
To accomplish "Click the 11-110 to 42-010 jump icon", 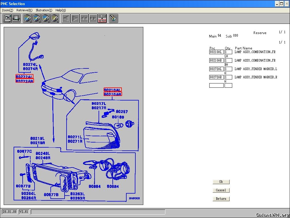I will click(x=102, y=19).
